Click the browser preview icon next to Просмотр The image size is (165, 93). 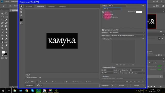click(x=39, y=86)
